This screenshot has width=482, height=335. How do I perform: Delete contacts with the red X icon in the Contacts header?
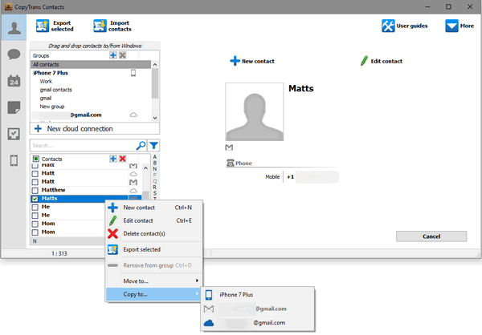[x=122, y=159]
